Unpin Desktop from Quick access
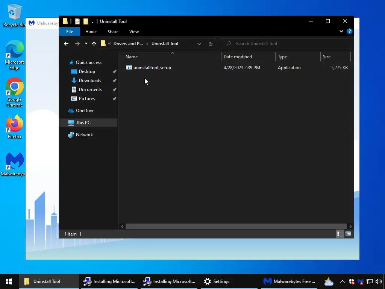This screenshot has width=385, height=289. point(114,71)
